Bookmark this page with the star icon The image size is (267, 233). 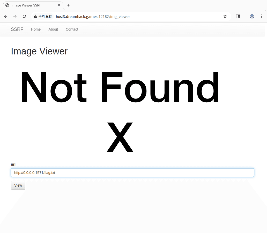click(225, 16)
